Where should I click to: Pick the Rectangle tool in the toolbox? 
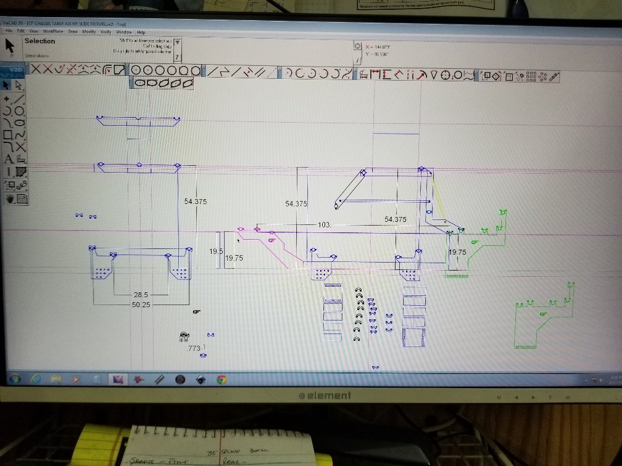8,135
